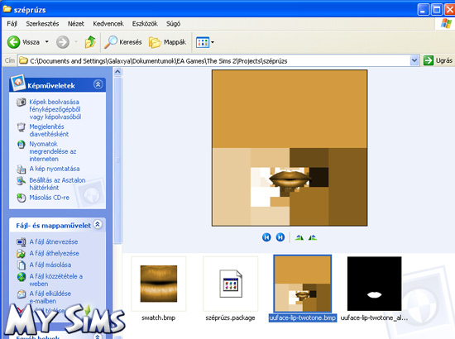Select the swatch.bmp thumbnail

tap(159, 284)
